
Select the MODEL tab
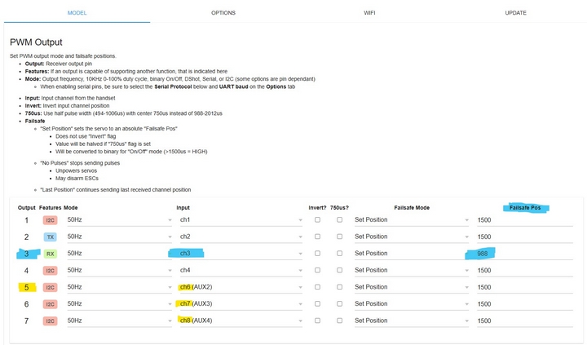[x=77, y=13]
